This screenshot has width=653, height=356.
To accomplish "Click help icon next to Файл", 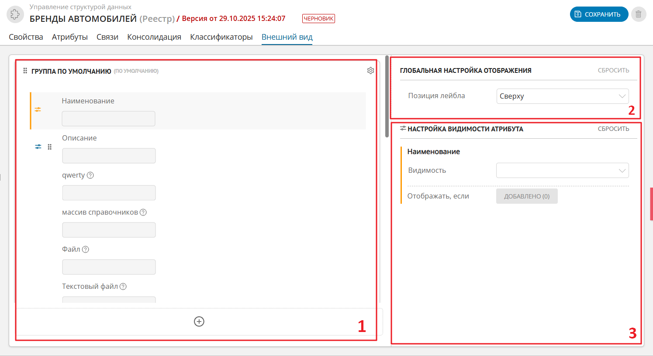I will pos(86,250).
